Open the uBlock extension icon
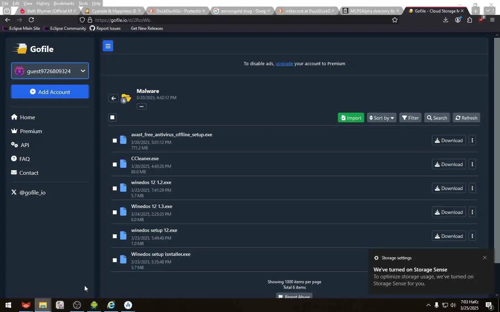500x312 pixels. (x=481, y=20)
